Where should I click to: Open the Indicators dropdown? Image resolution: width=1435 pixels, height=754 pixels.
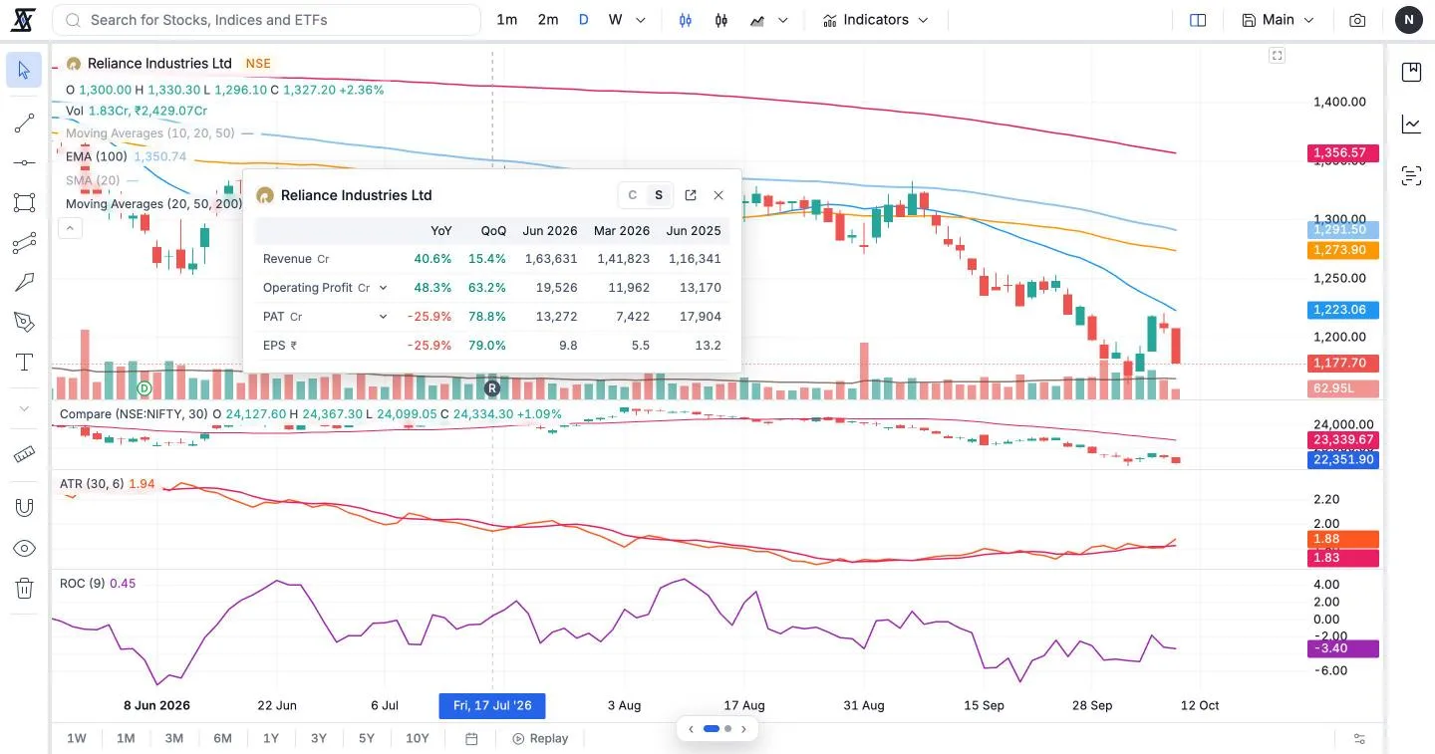[875, 20]
